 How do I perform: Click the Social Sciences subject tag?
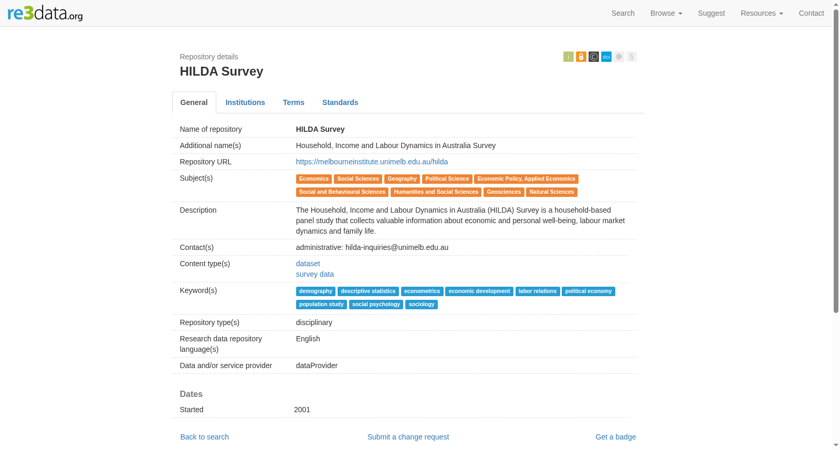[x=358, y=179]
